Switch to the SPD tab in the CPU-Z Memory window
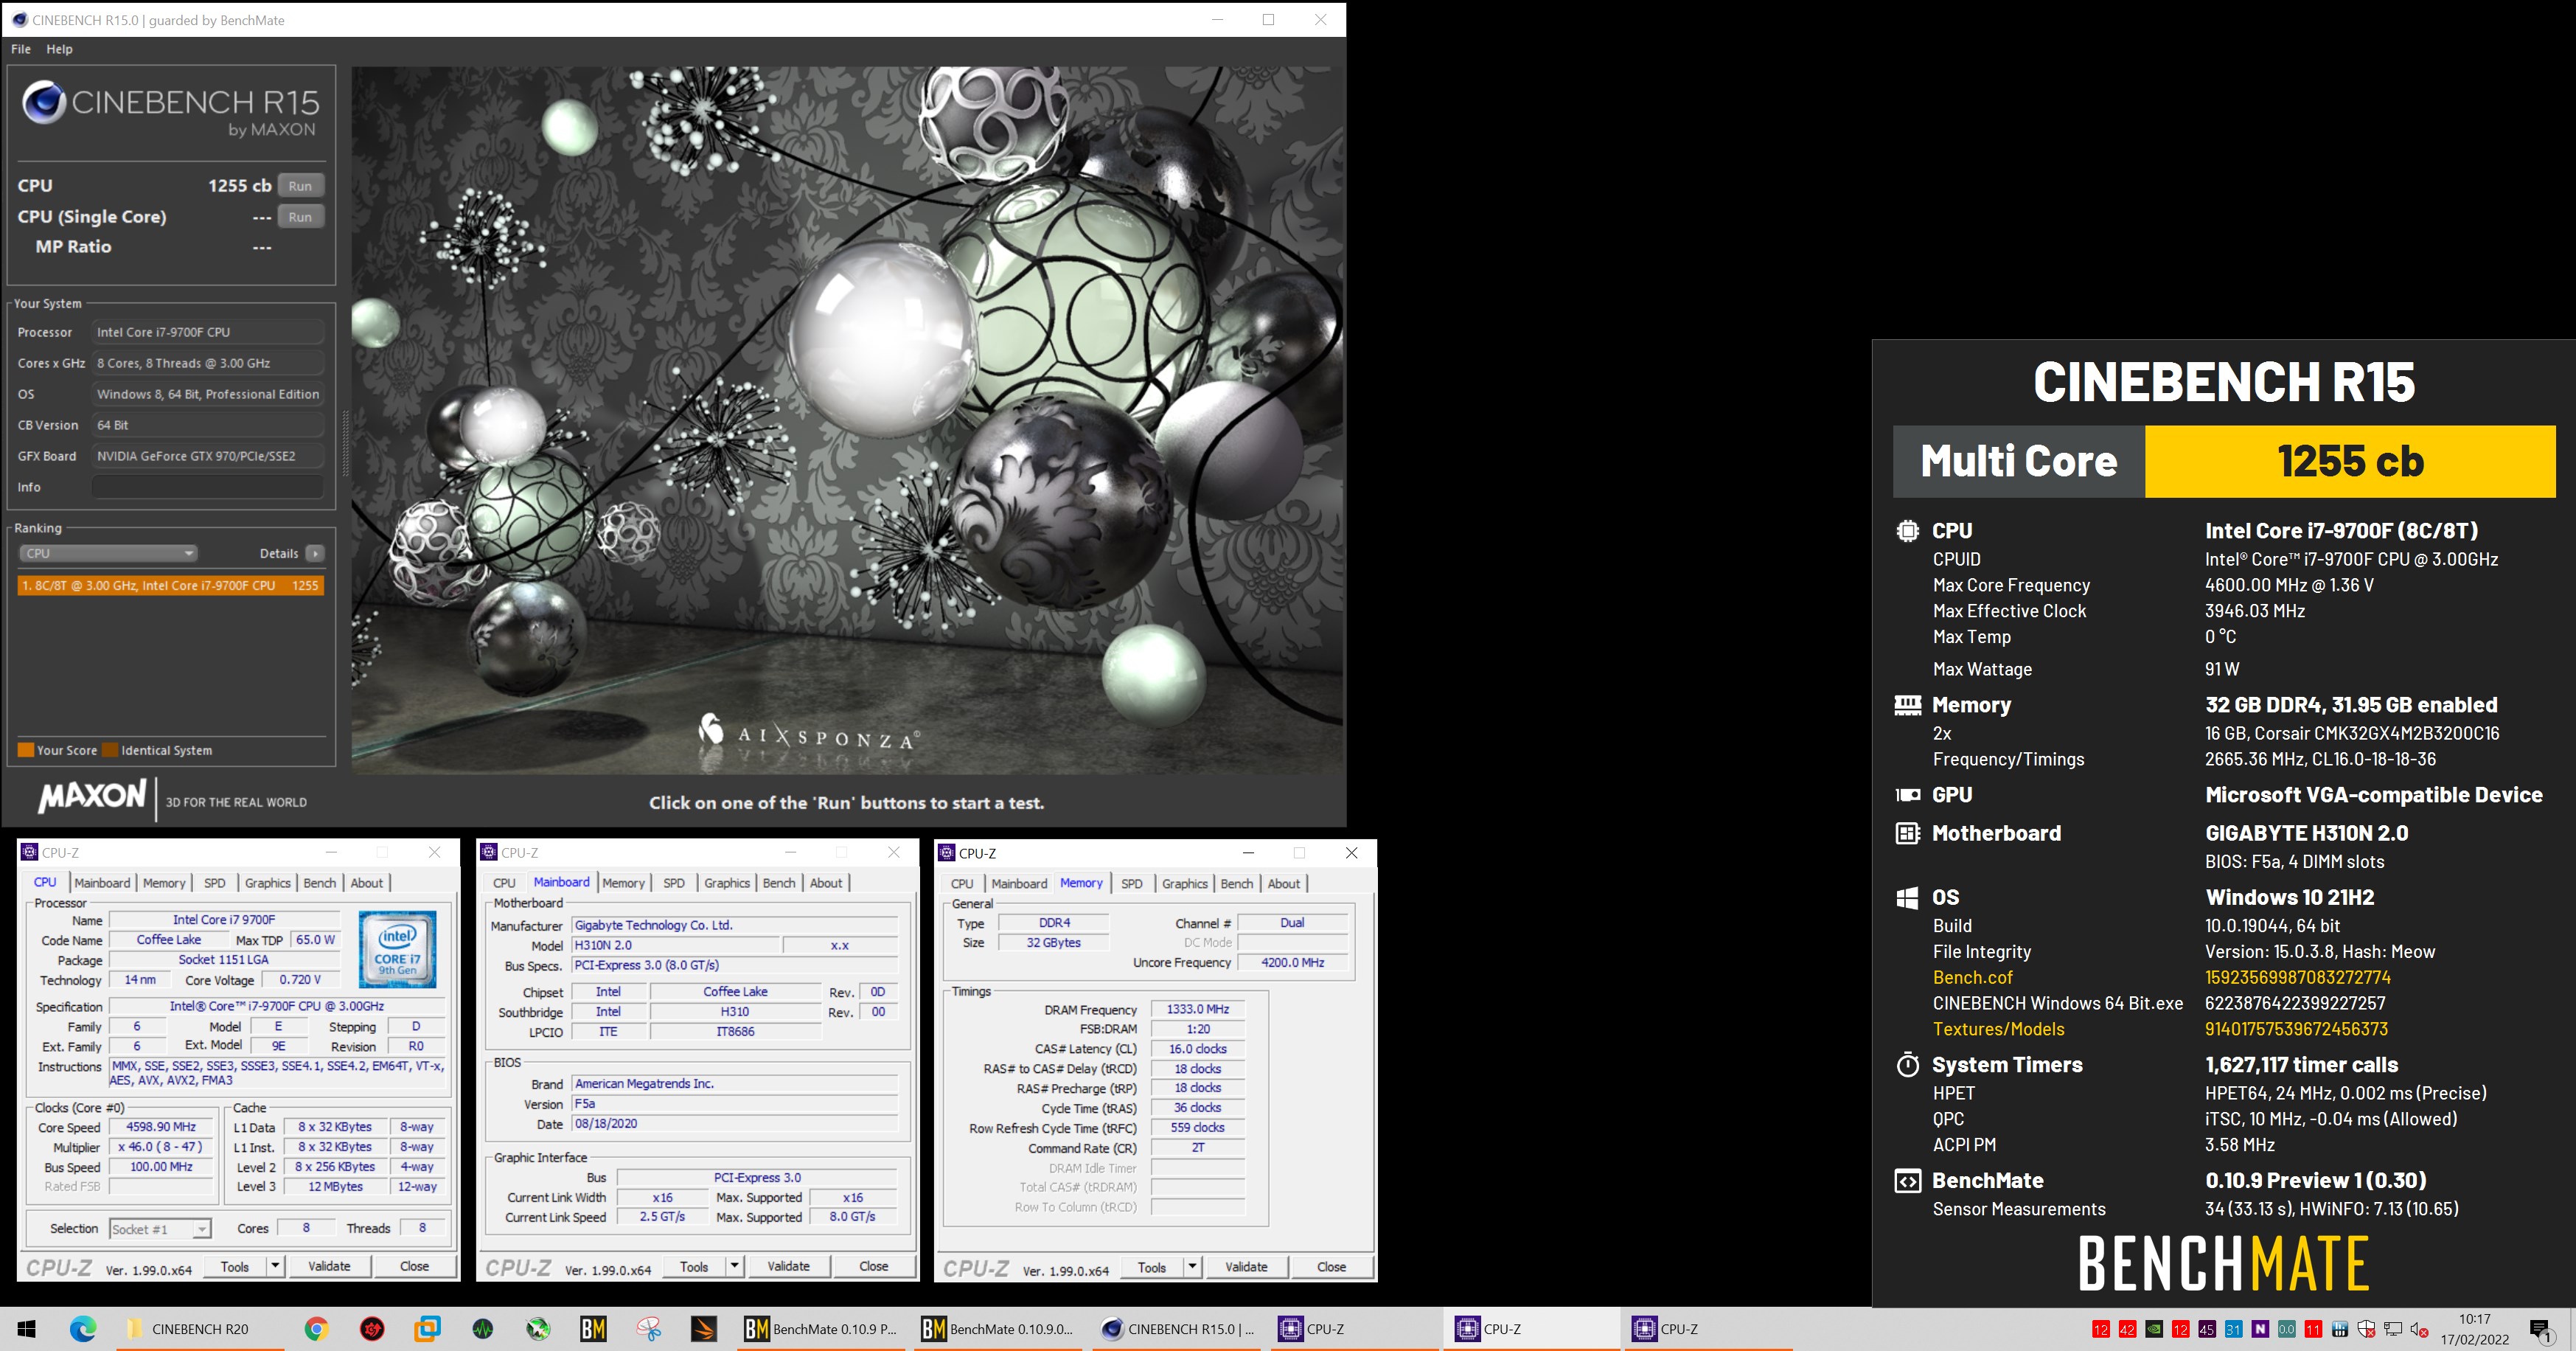Image resolution: width=2576 pixels, height=1351 pixels. click(1131, 884)
